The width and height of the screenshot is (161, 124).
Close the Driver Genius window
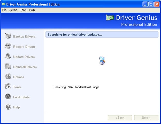[157, 4]
